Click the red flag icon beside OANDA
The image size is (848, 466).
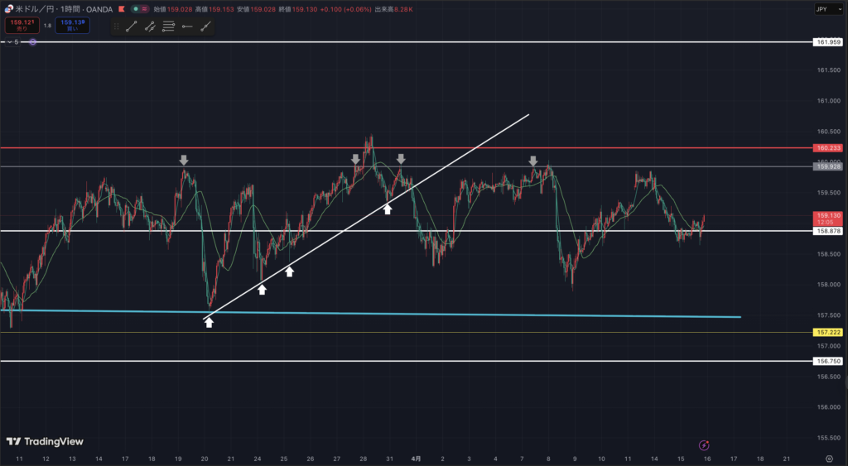[121, 9]
